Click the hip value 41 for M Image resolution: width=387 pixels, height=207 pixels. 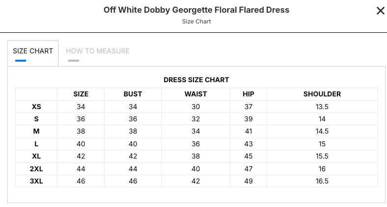248,131
